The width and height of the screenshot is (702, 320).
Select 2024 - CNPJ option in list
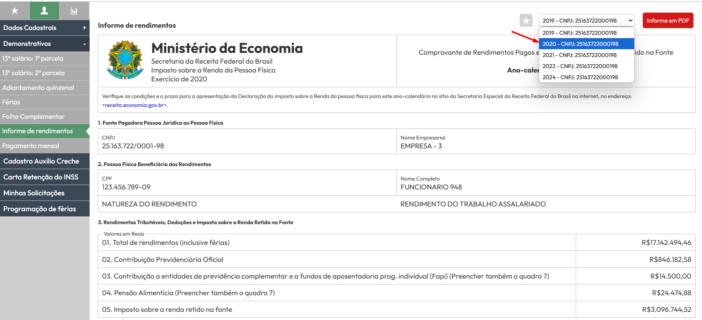tap(586, 77)
